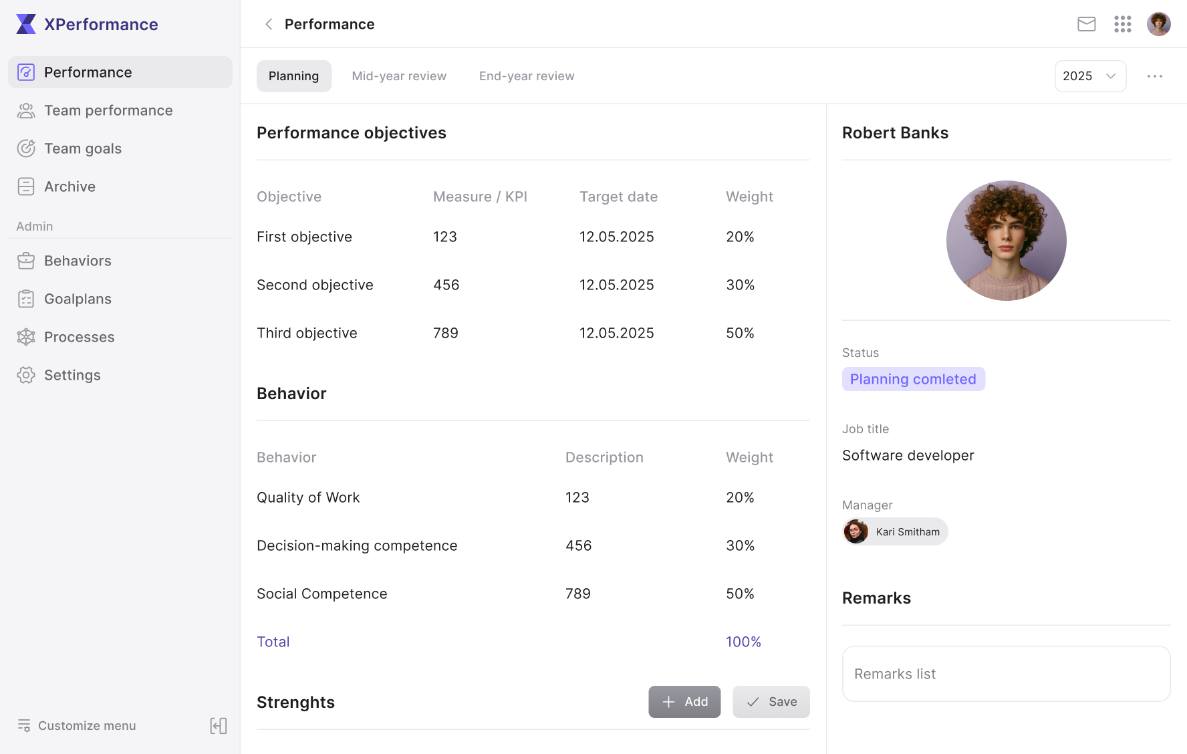Click the XPerformance logo icon
1187x754 pixels.
[x=26, y=24]
